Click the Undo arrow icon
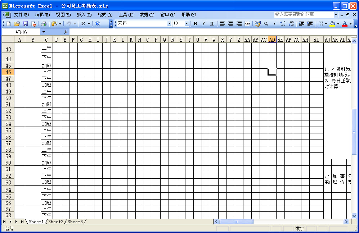 68,23
